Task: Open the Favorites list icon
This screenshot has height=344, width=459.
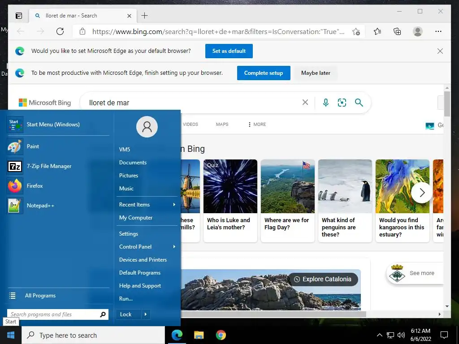Action: (377, 31)
